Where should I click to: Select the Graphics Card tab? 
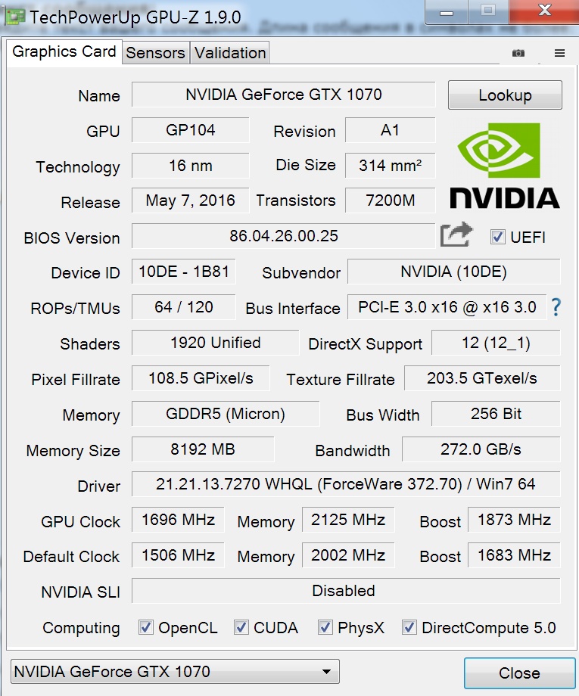(64, 51)
